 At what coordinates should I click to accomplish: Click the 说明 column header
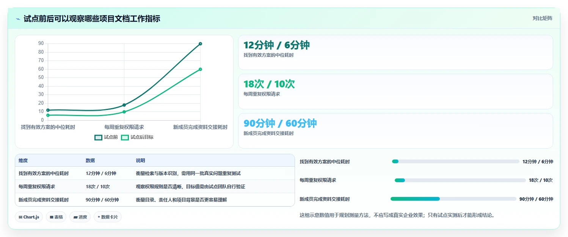point(140,161)
